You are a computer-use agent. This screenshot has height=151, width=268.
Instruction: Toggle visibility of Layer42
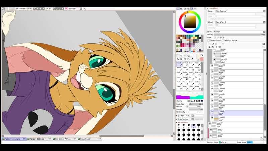click(212, 83)
